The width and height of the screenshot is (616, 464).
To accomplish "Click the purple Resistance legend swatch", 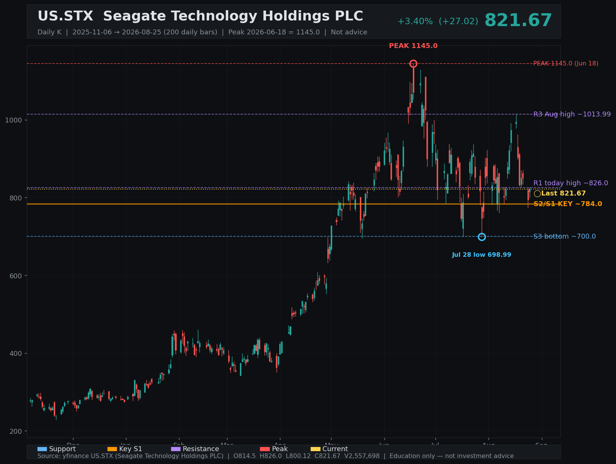I will [x=176, y=449].
